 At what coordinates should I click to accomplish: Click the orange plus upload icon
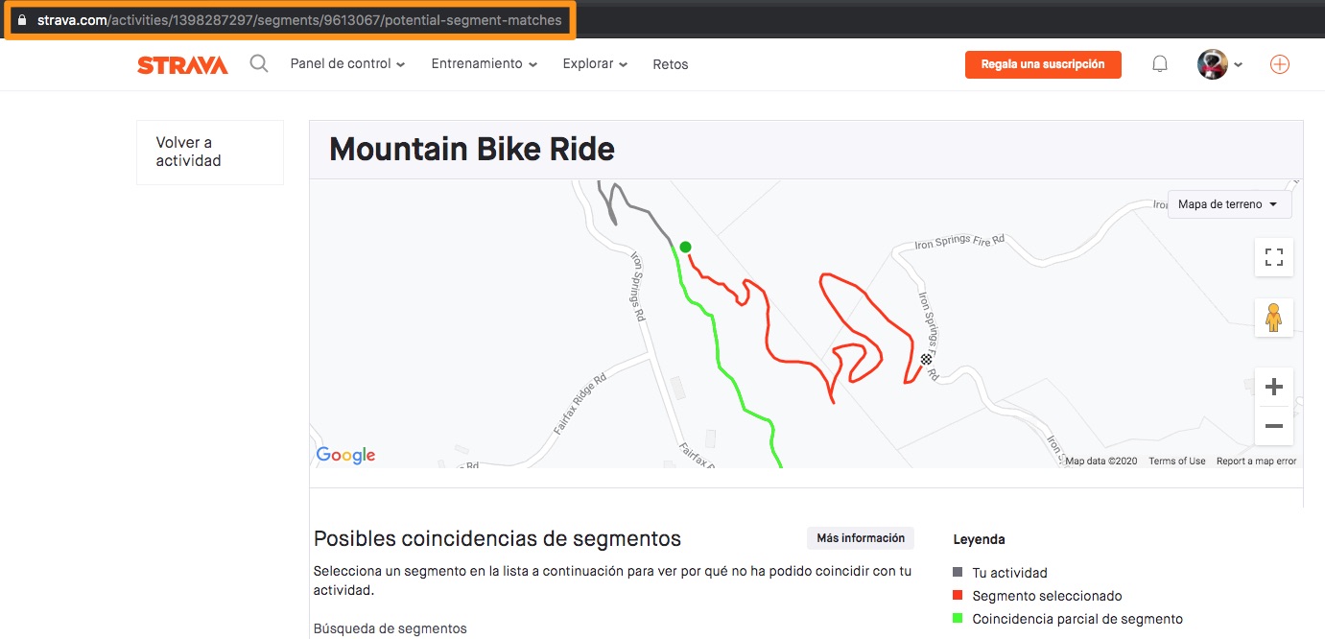pyautogui.click(x=1280, y=64)
